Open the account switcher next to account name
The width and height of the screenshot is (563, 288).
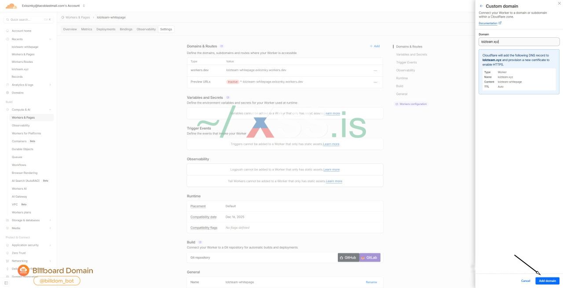click(84, 6)
